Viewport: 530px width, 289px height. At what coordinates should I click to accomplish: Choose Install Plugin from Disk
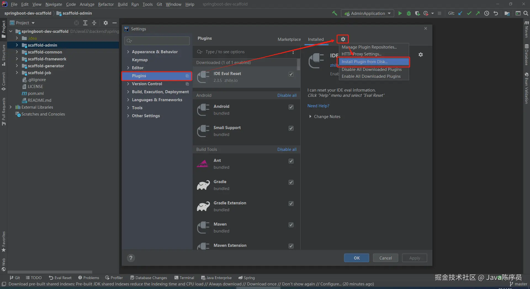pos(374,62)
